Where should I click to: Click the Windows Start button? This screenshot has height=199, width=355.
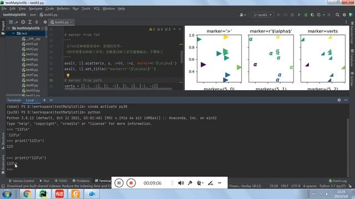pyautogui.click(x=7, y=194)
